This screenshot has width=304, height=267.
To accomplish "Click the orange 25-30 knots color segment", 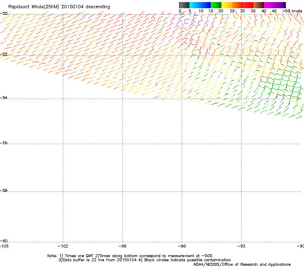I will pos(237,5).
